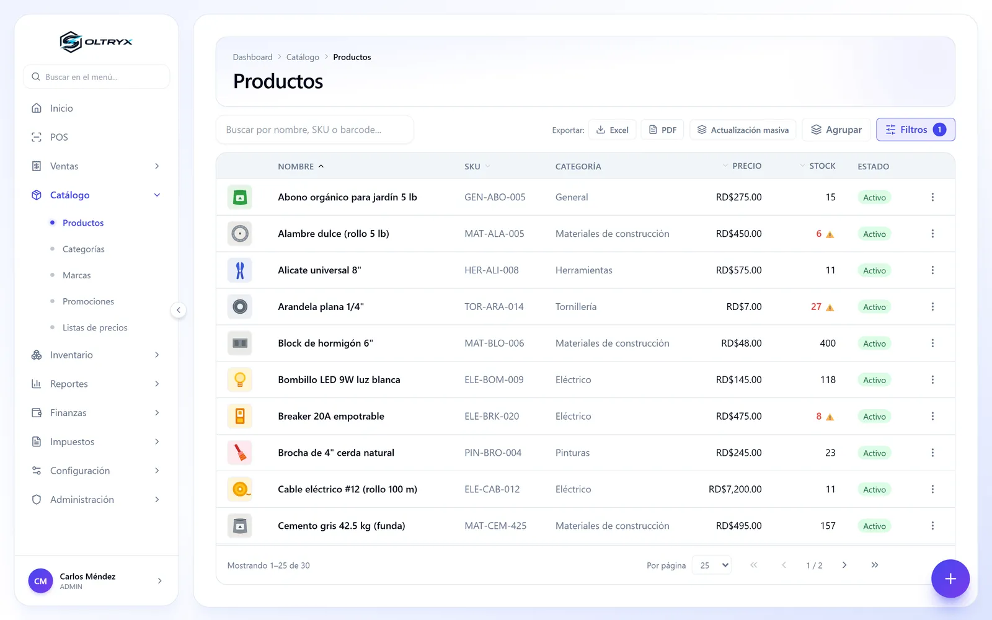The width and height of the screenshot is (992, 620).
Task: Expand the Finanzas menu
Action: coord(96,413)
